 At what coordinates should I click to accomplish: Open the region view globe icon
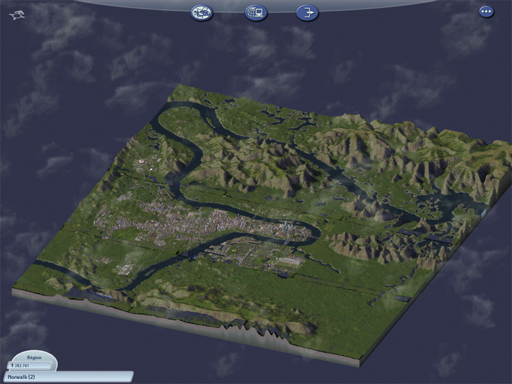pos(202,12)
